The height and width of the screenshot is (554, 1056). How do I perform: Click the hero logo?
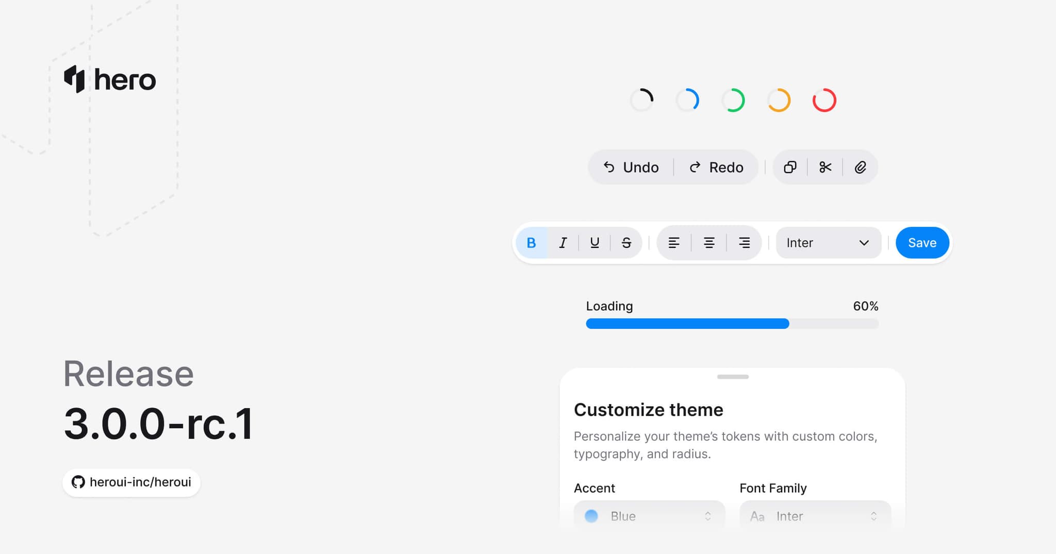pos(110,79)
